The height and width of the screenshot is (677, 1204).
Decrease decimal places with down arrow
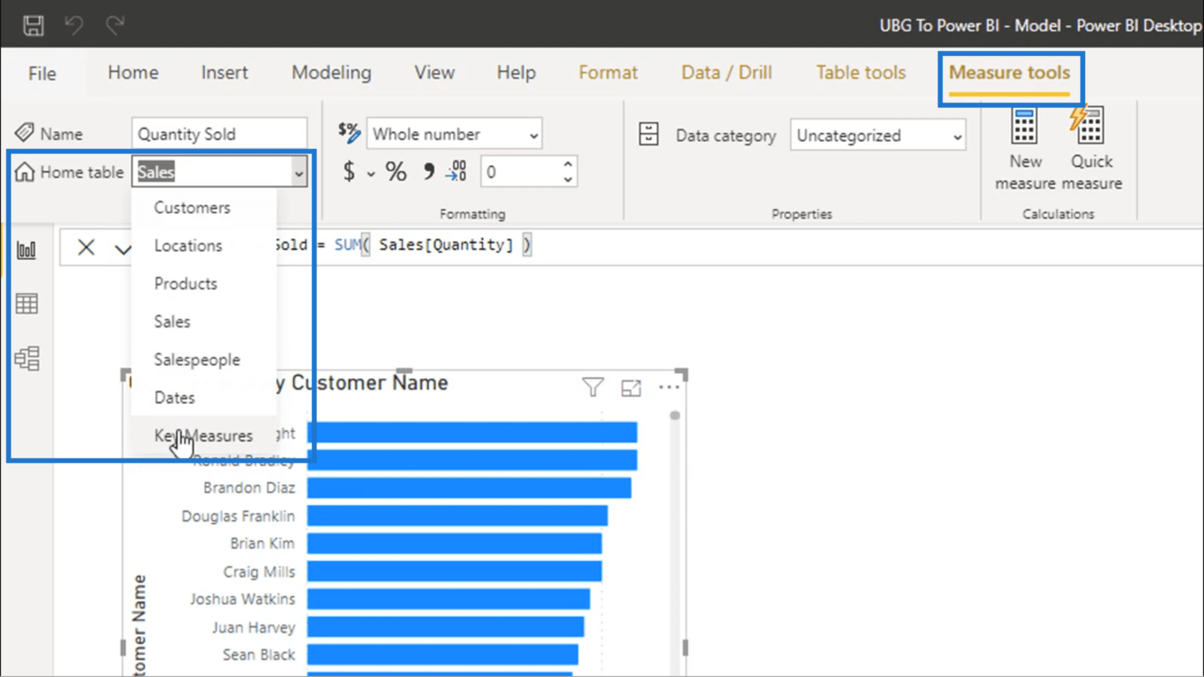point(568,179)
